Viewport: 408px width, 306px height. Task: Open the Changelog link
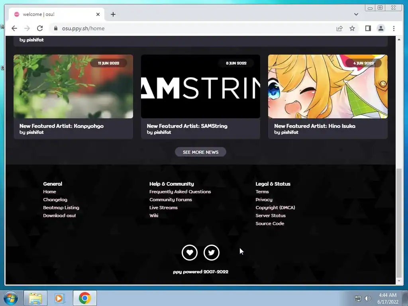tap(55, 200)
